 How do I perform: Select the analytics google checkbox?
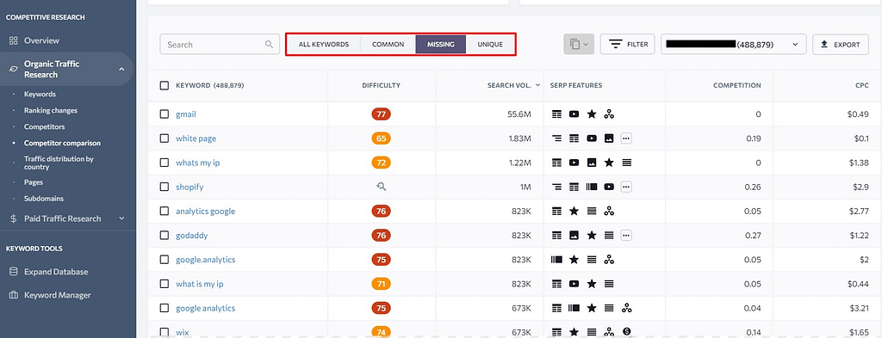point(165,211)
